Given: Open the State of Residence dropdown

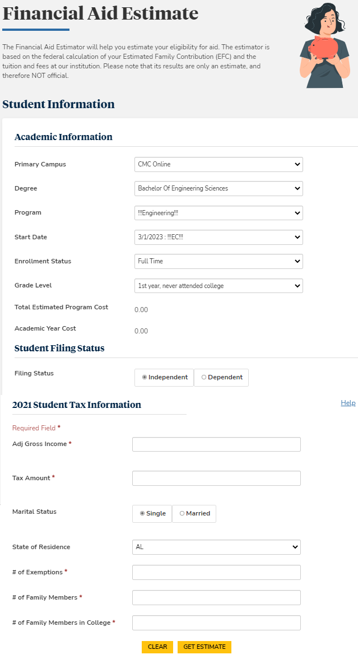Looking at the screenshot, I should coord(216,547).
